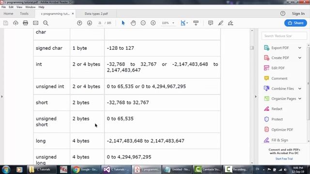The image size is (310, 174).
Task: Open the sign document icon
Action: click(231, 23)
